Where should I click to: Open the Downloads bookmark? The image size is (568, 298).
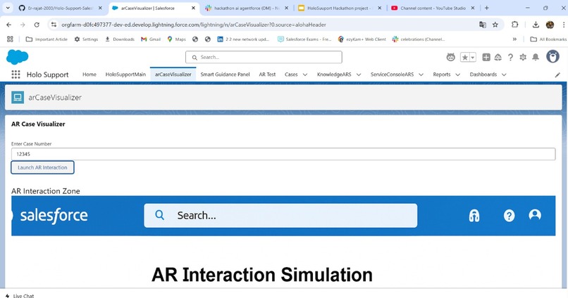[120, 39]
